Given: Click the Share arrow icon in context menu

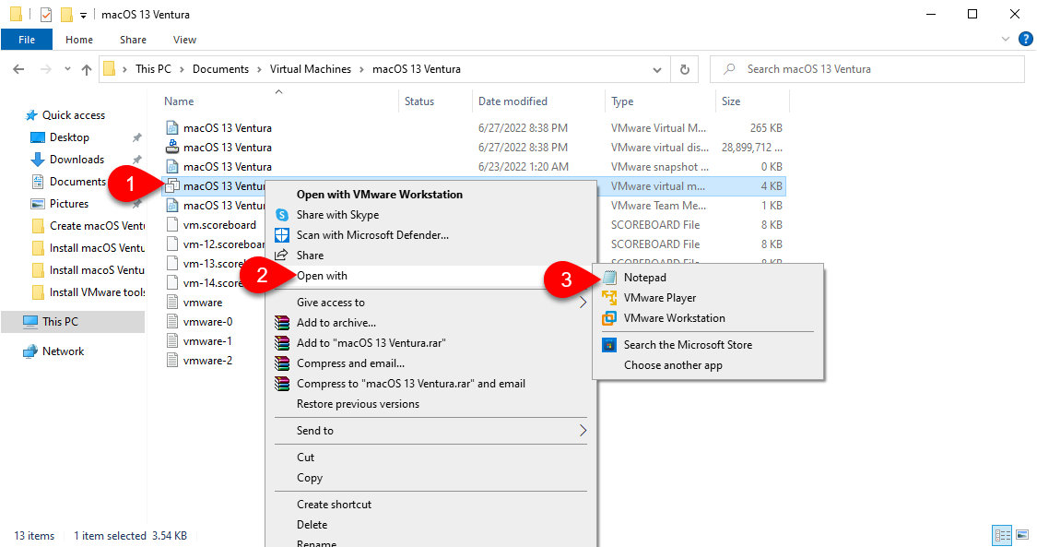Looking at the screenshot, I should (282, 256).
